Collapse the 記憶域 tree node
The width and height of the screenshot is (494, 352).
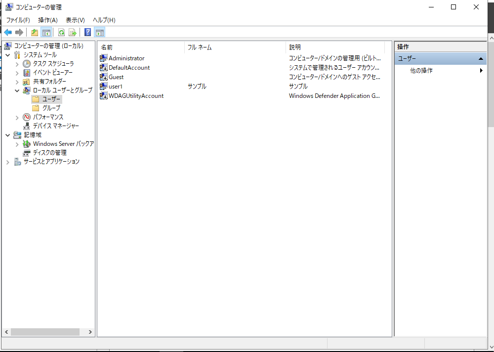[x=8, y=135]
